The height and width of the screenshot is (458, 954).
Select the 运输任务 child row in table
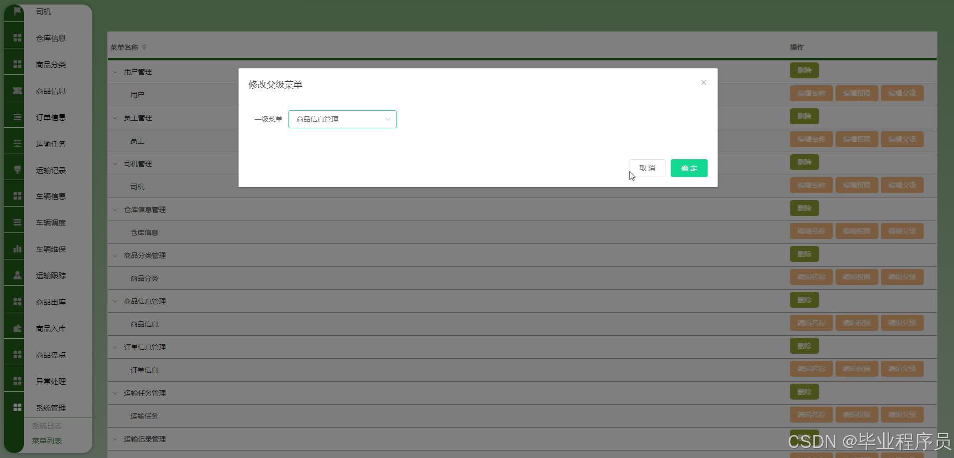[x=144, y=416]
